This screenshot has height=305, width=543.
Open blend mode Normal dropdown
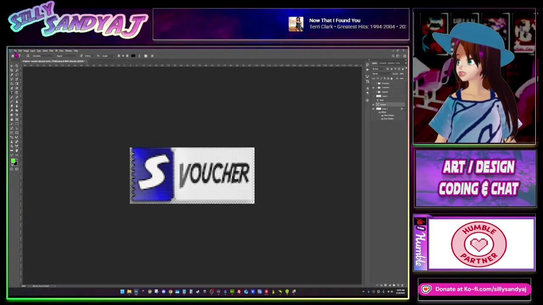tap(381, 74)
